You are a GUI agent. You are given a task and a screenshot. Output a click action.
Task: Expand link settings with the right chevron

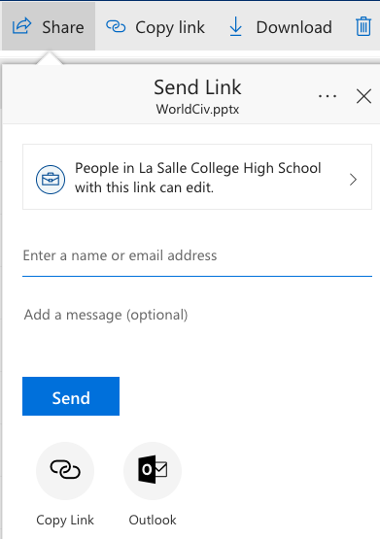tap(353, 180)
